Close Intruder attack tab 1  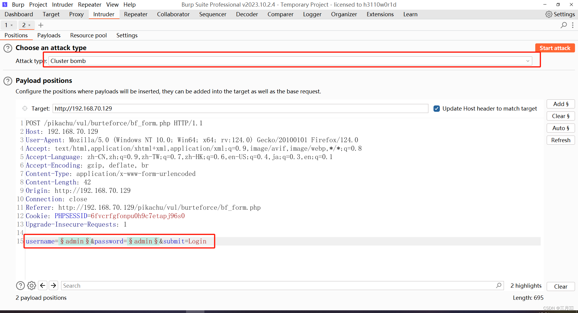coord(12,25)
